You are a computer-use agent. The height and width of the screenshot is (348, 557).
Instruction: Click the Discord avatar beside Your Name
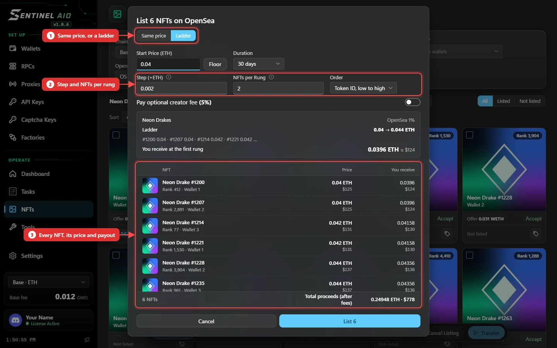click(15, 320)
